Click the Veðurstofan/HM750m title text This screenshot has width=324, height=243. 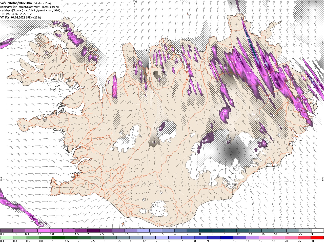[x=16, y=3]
